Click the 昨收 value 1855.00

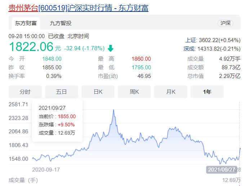[52, 68]
